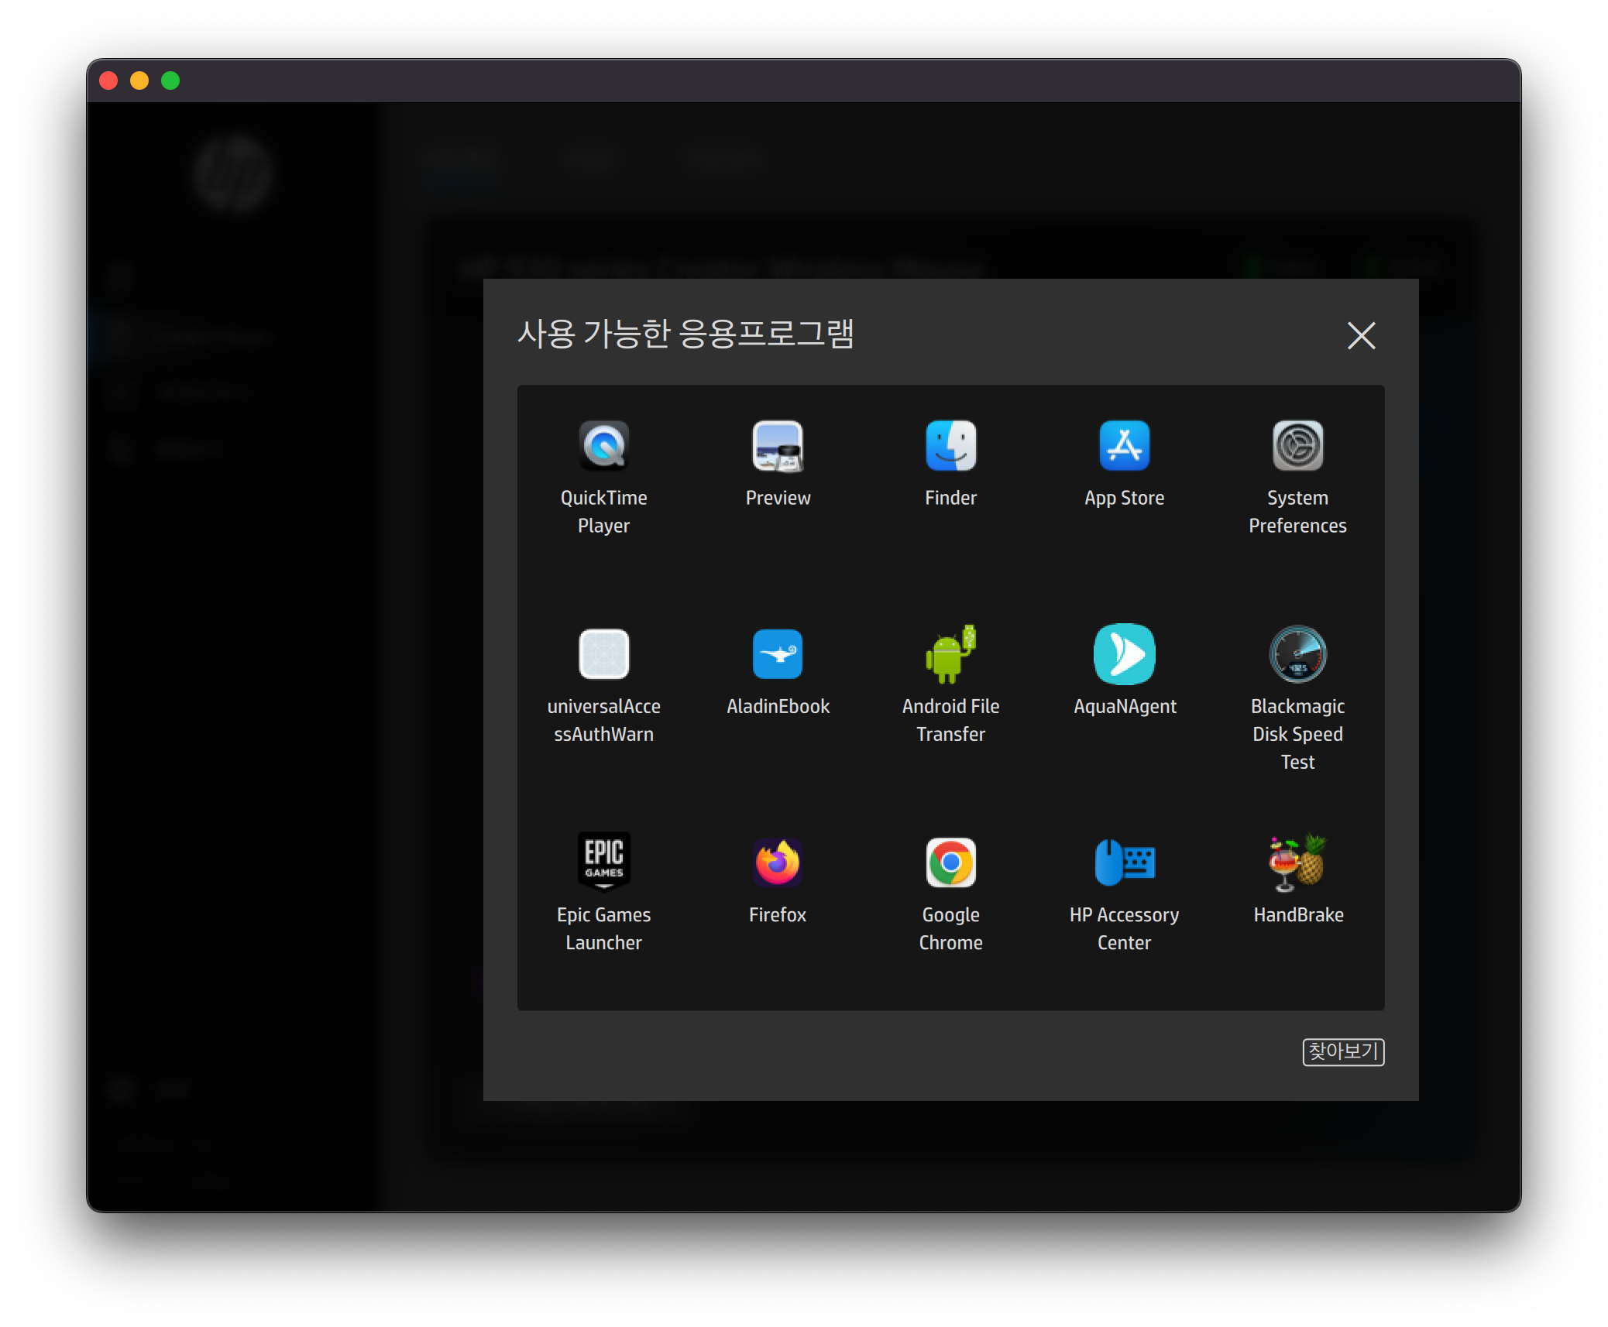
Task: Choose the AquaNAgent app icon
Action: click(x=1124, y=654)
